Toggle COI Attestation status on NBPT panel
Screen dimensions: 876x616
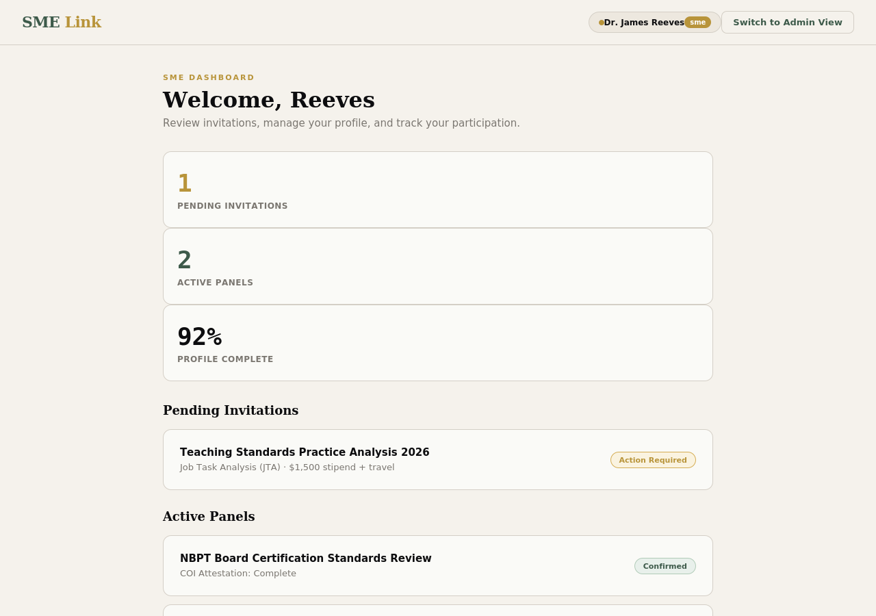[x=237, y=573]
